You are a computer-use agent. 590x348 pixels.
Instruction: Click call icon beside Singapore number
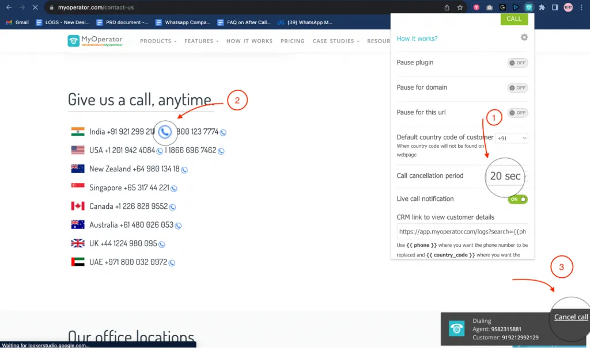174,189
